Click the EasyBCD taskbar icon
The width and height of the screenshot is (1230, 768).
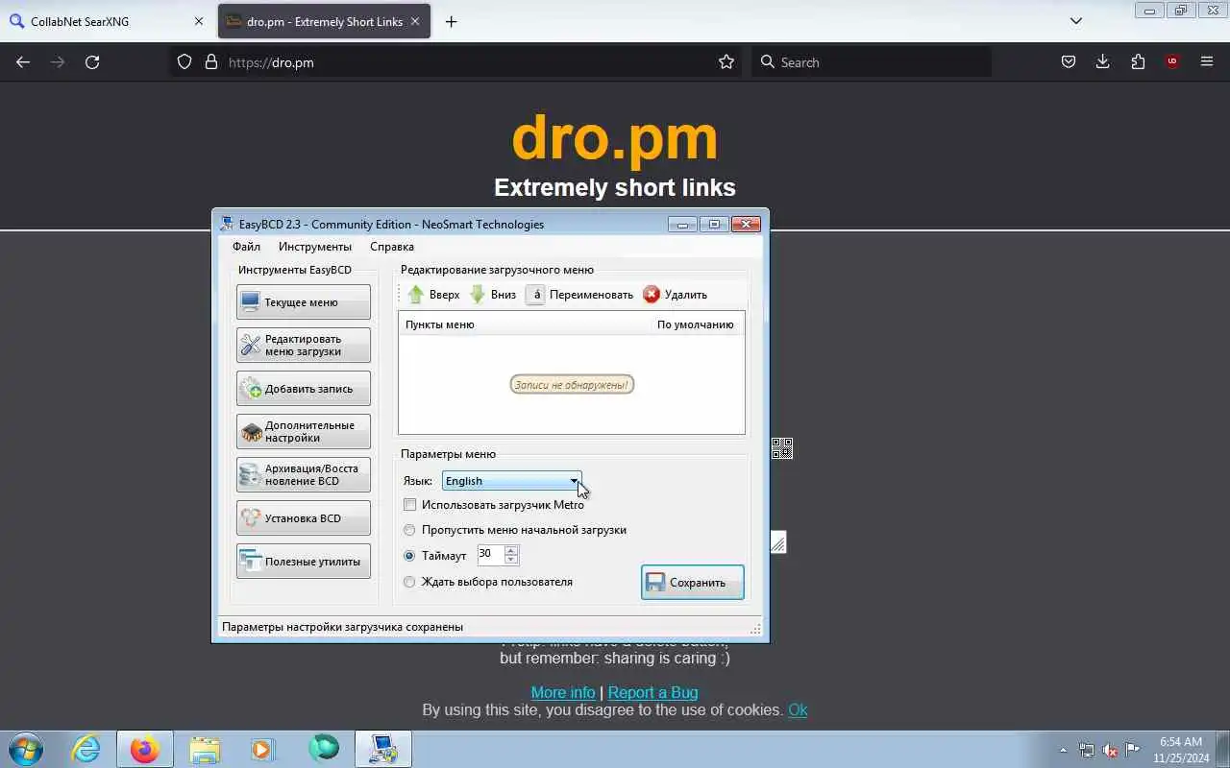pos(382,749)
